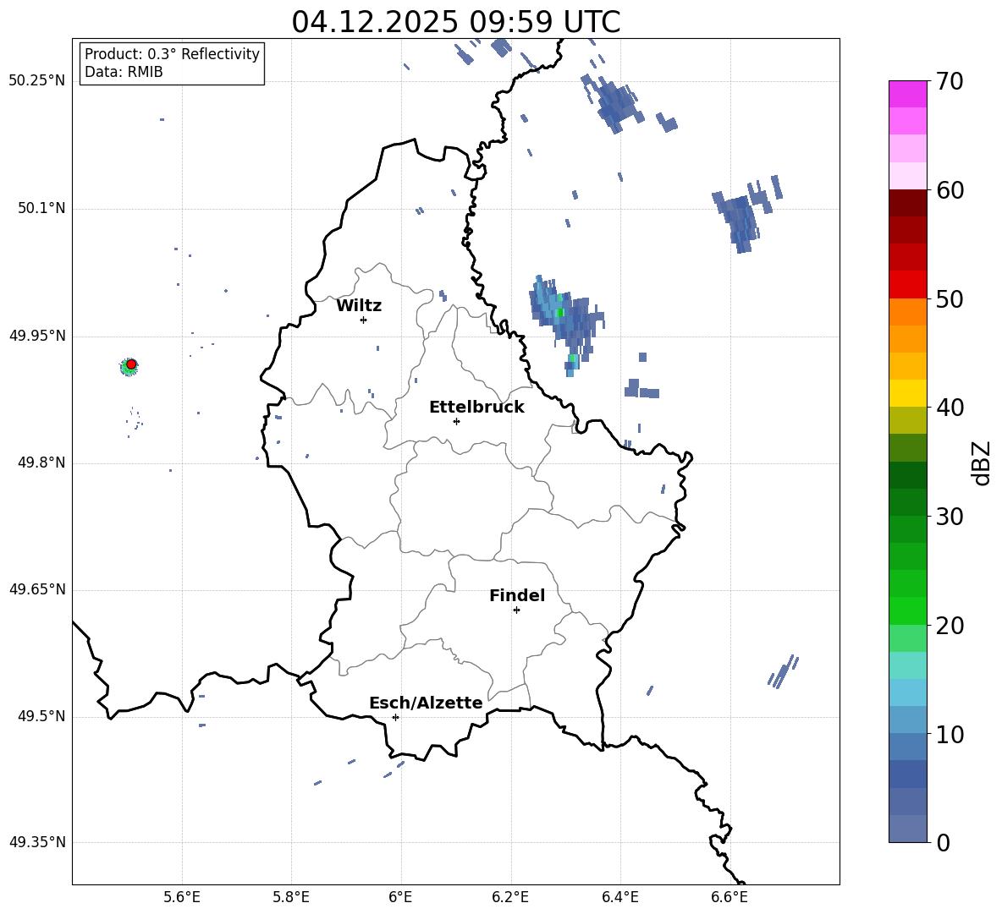Click the colorbar label 20
Image resolution: width=1002 pixels, height=914 pixels.
tap(950, 626)
